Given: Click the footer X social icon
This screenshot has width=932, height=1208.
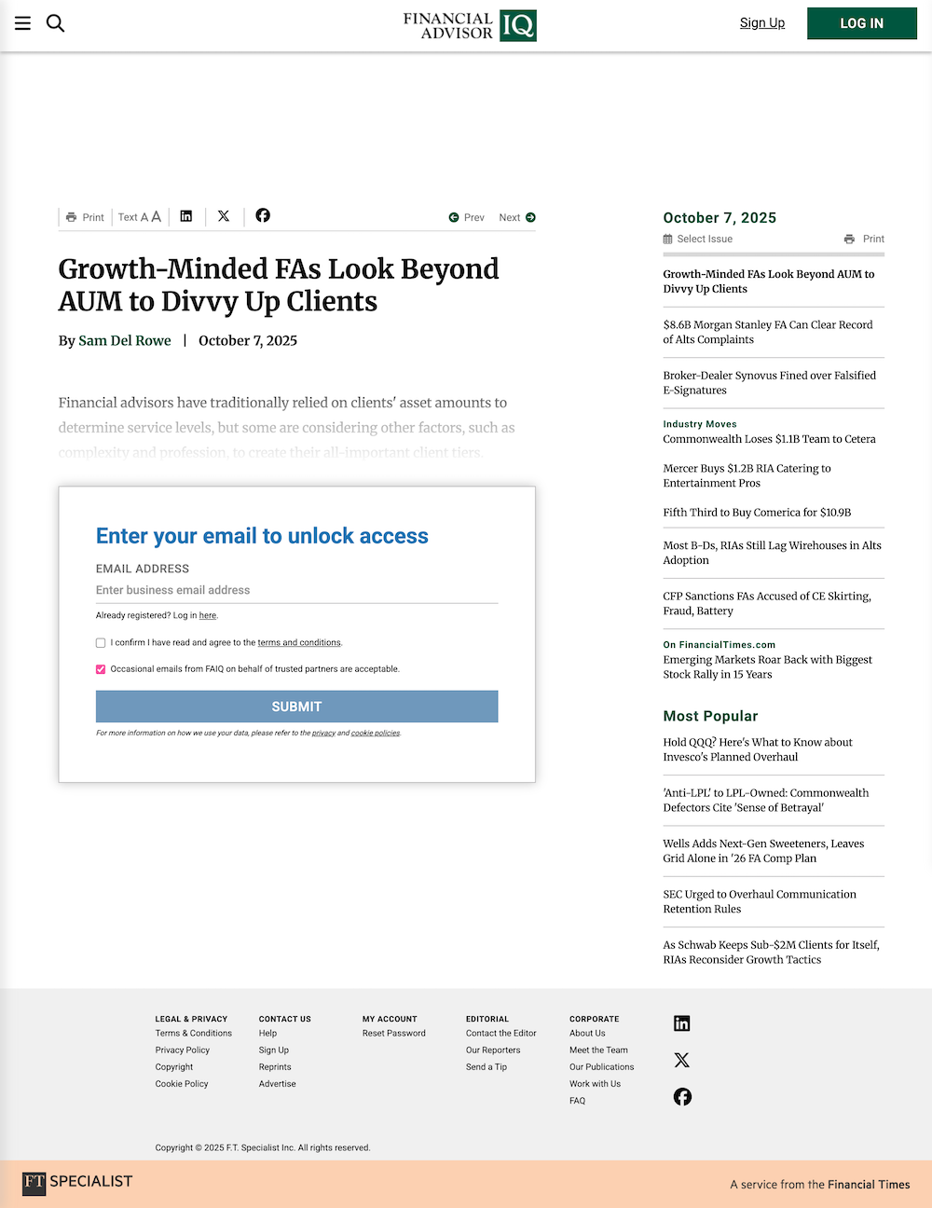Looking at the screenshot, I should pos(682,1060).
